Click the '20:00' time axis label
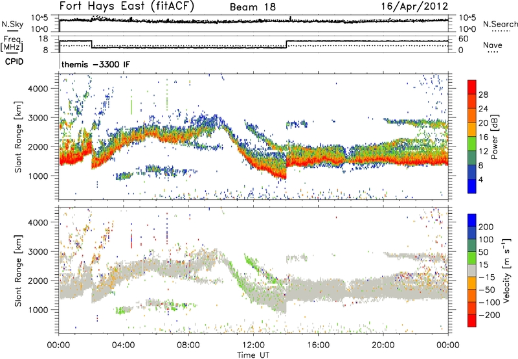518x359 pixels. pos(383,345)
